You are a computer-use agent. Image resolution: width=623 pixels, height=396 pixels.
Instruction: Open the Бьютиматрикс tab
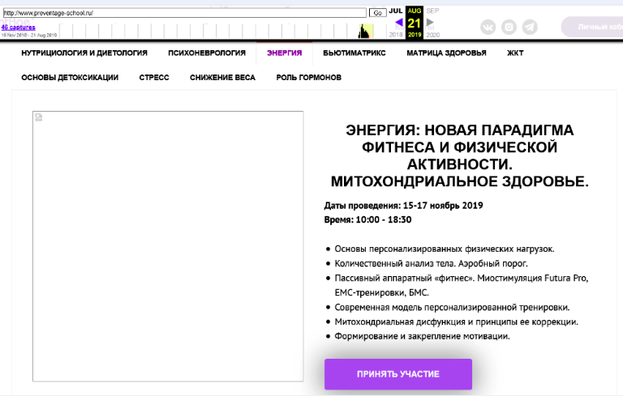click(x=354, y=53)
